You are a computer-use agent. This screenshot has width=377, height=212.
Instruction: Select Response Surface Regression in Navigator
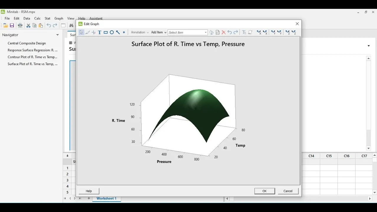point(33,50)
